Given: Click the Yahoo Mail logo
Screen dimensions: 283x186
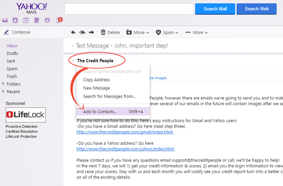Looking at the screenshot, I should (x=32, y=8).
